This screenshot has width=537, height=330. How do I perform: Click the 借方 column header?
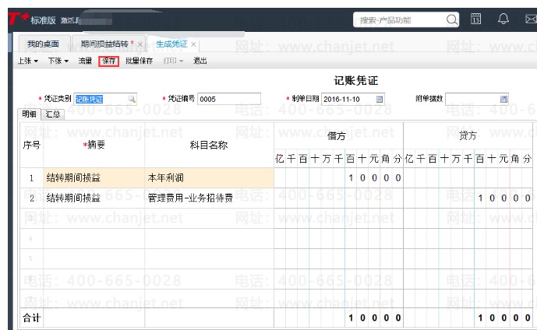pos(337,135)
